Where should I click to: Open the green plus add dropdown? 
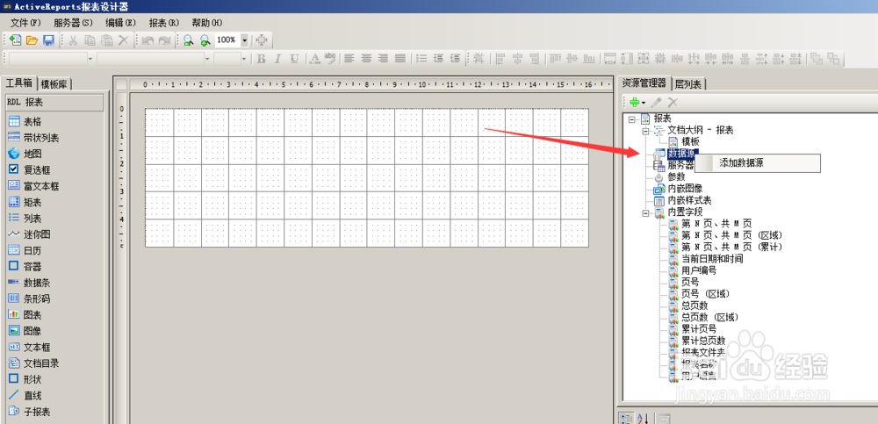(x=637, y=103)
